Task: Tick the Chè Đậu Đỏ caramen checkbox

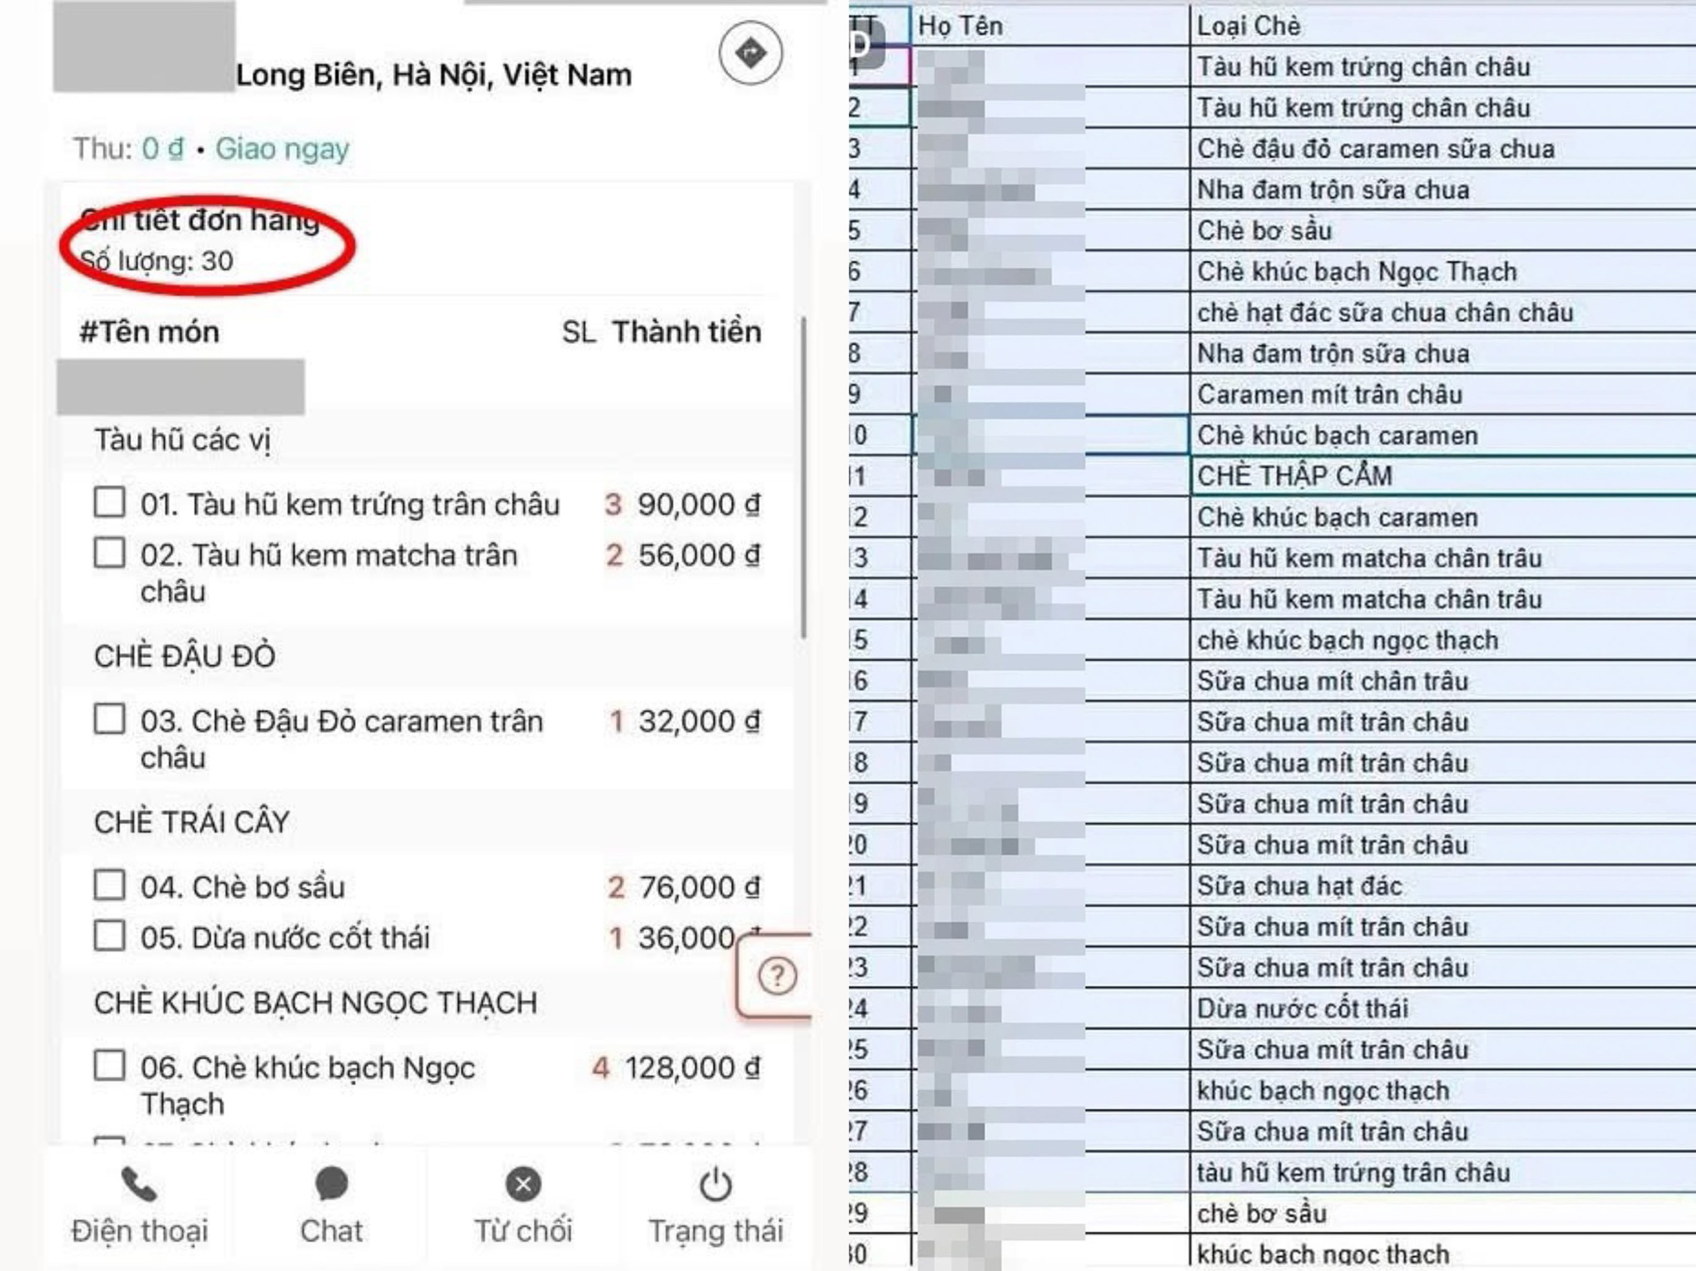Action: (x=109, y=719)
